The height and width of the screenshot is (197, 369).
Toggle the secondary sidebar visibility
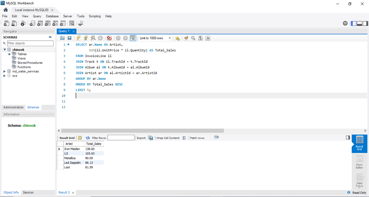coord(365,23)
